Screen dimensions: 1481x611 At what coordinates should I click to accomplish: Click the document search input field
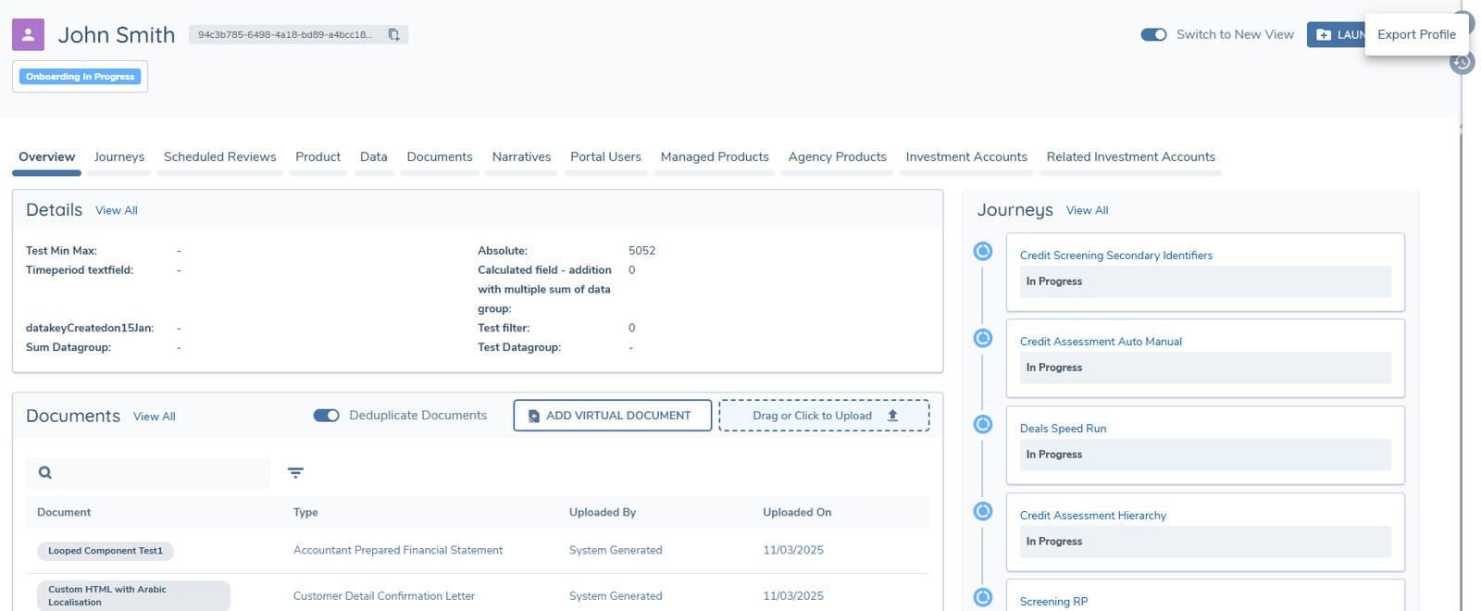point(148,473)
